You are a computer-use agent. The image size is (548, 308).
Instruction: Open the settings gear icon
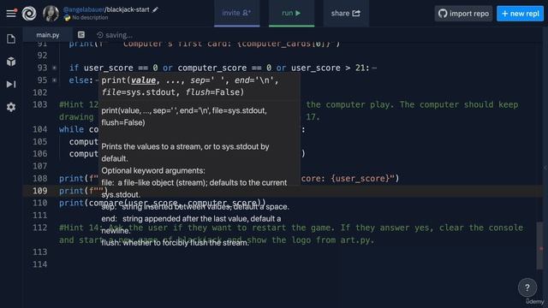pyautogui.click(x=11, y=107)
